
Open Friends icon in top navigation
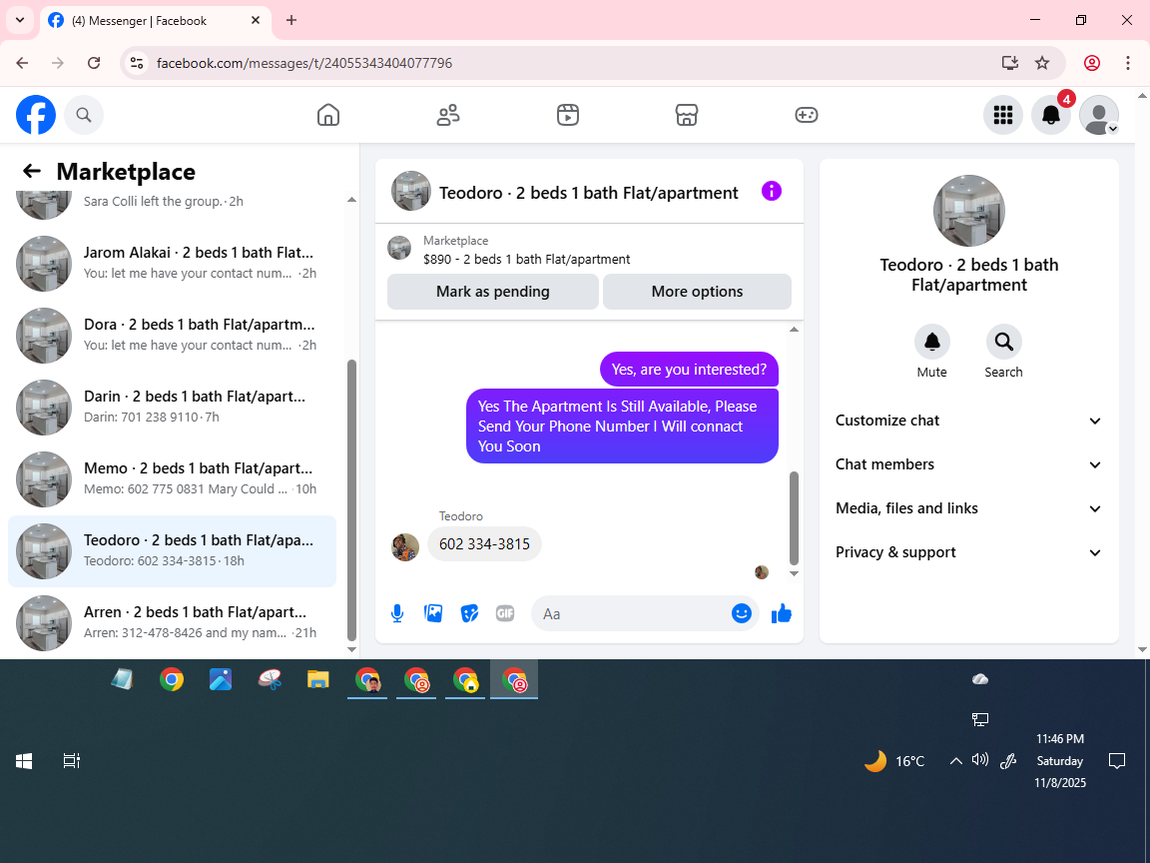coord(448,115)
